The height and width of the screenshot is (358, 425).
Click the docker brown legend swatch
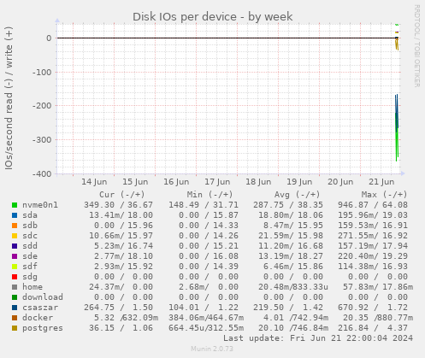pos(15,318)
